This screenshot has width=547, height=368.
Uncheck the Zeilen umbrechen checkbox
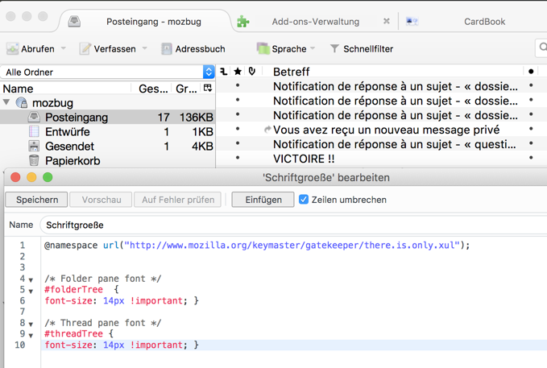[304, 200]
